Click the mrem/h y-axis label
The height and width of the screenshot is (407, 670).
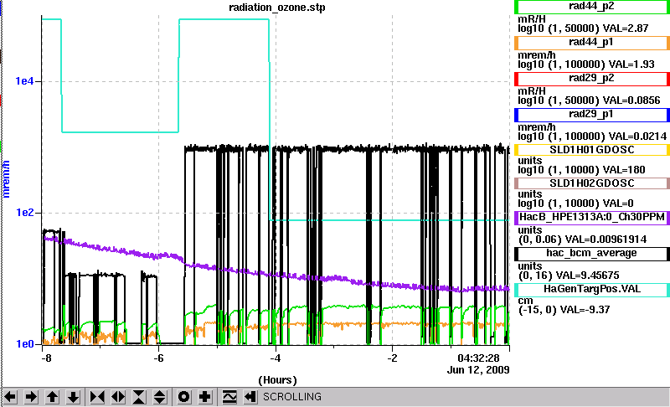pos(7,179)
